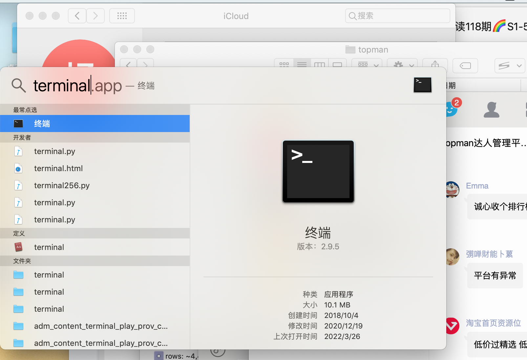Go back in the iCloud window
The image size is (527, 360).
(x=77, y=16)
